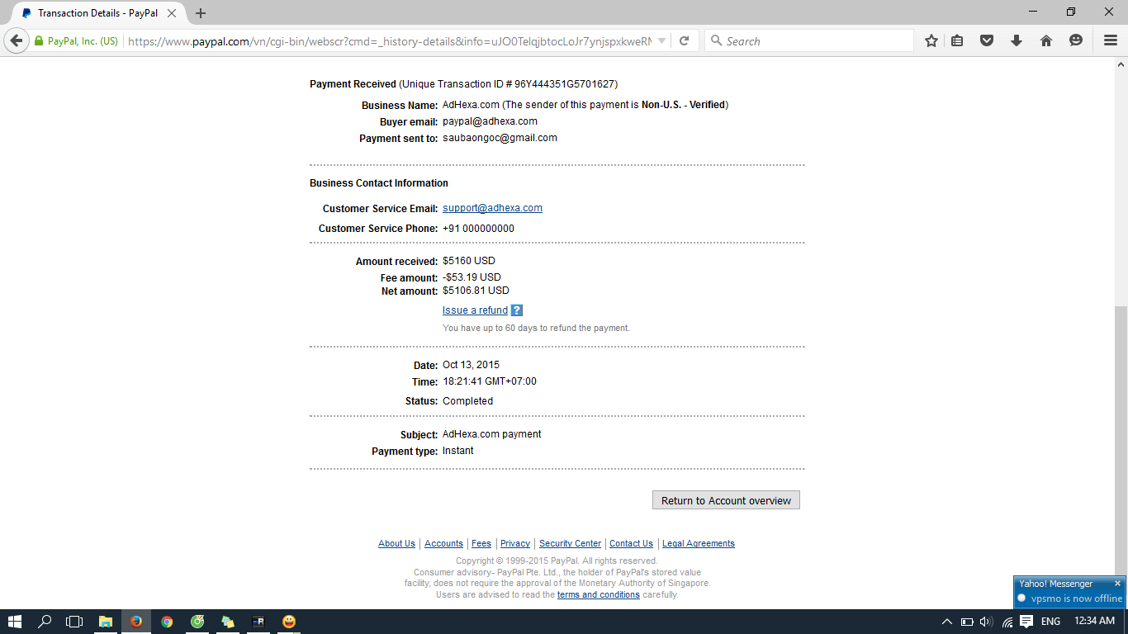Open the volume speaker tray icon
Screen dimensions: 1128x634
(x=986, y=622)
